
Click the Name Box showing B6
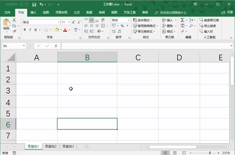coord(14,46)
